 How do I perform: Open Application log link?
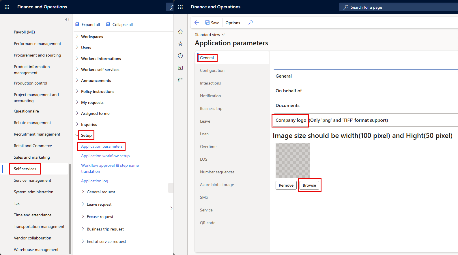(94, 181)
